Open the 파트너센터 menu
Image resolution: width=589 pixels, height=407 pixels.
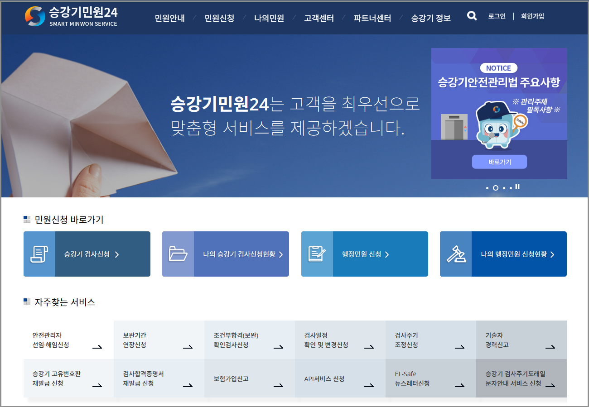click(372, 19)
